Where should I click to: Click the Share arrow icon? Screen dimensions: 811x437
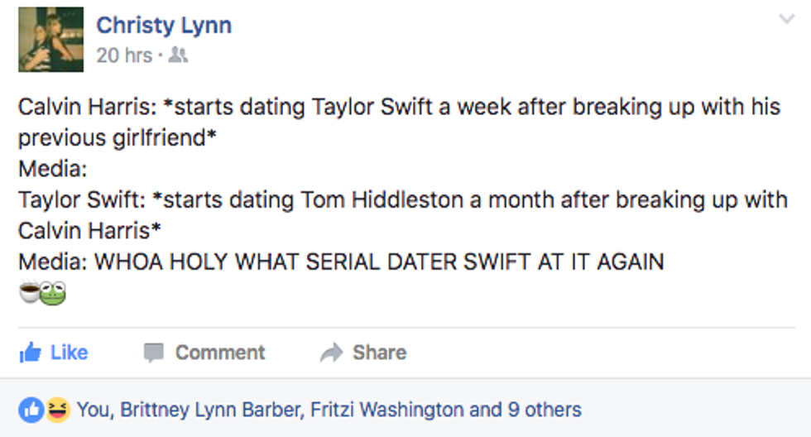click(x=331, y=353)
